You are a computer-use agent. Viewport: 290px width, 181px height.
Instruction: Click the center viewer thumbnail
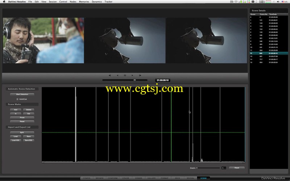[x=125, y=41]
